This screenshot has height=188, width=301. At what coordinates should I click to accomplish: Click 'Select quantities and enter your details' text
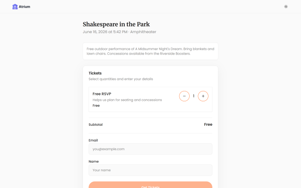point(120,79)
